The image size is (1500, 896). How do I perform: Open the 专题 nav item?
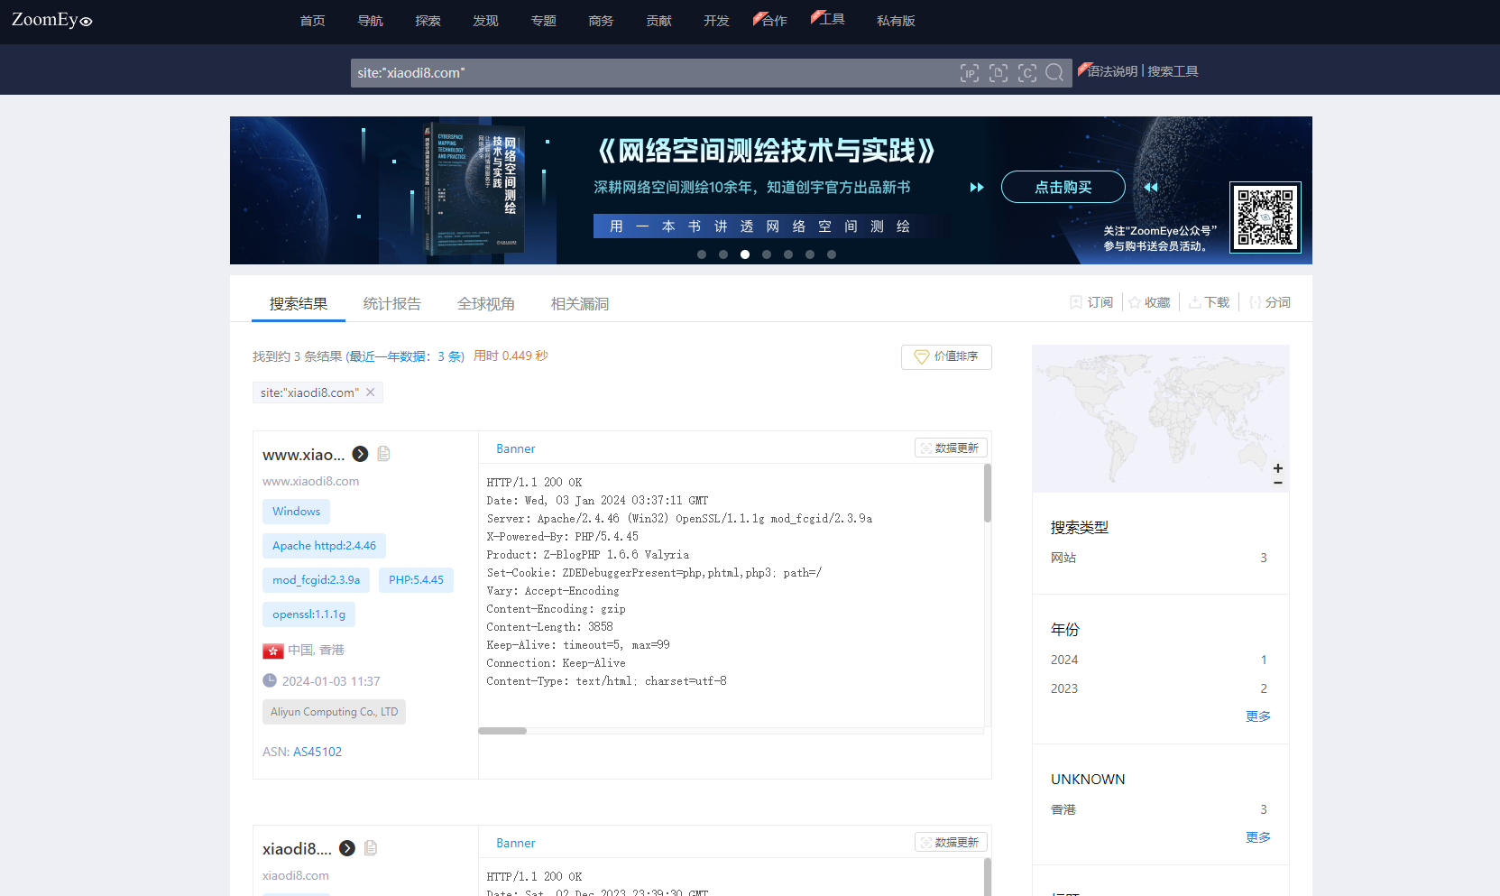pos(543,21)
